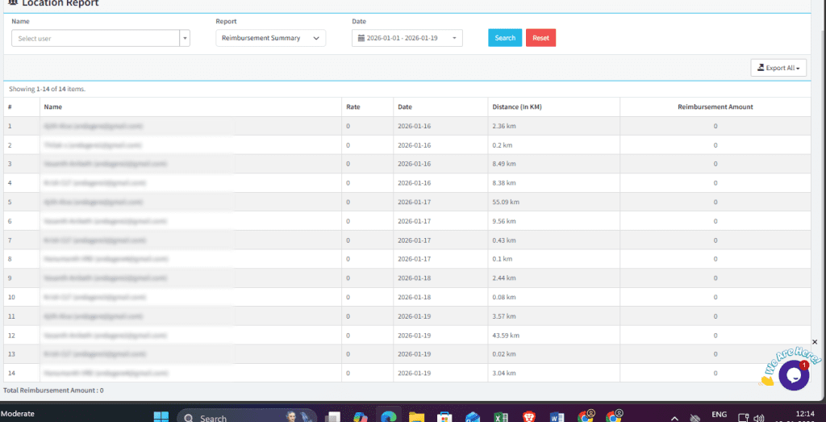Image resolution: width=826 pixels, height=422 pixels.
Task: Open the Reimbursement Summary report dropdown
Action: tap(270, 38)
